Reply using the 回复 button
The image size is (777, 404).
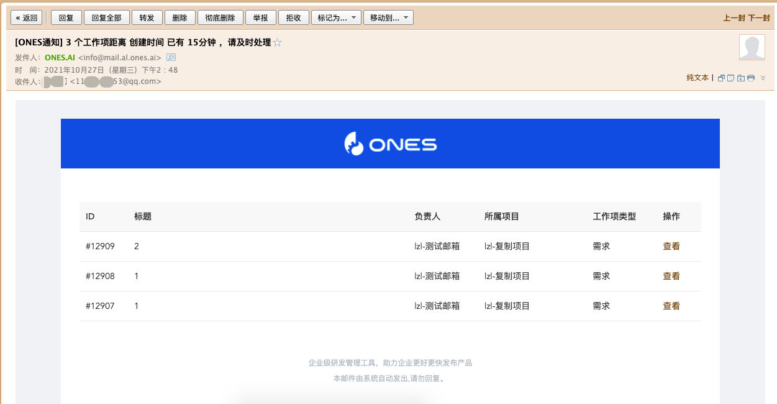[66, 18]
